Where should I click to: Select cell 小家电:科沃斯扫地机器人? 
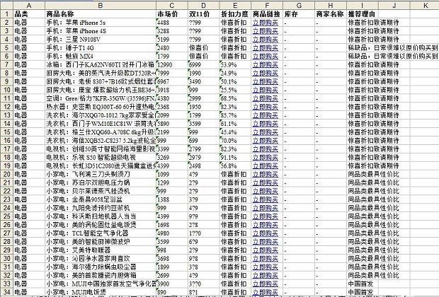point(101,216)
